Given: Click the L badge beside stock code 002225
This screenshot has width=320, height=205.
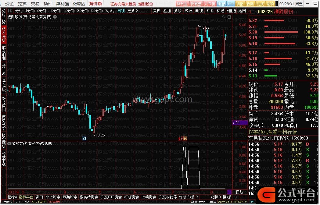Looking at the screenshot, I should click(x=251, y=12).
